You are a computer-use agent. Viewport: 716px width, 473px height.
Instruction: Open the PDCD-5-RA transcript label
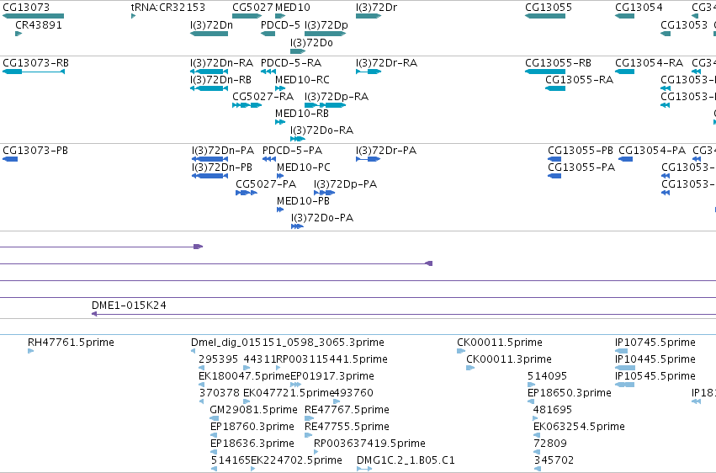click(x=291, y=63)
